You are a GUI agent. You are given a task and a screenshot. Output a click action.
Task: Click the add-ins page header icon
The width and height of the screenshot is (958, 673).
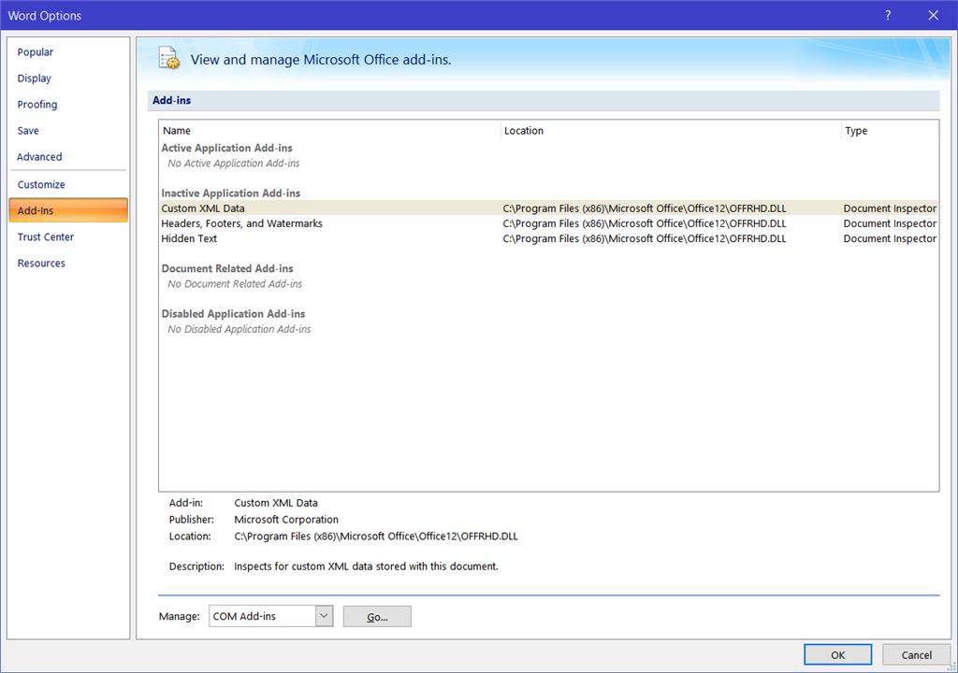coord(169,58)
